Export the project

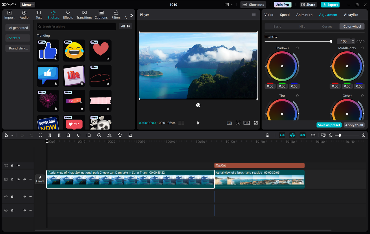coord(330,5)
